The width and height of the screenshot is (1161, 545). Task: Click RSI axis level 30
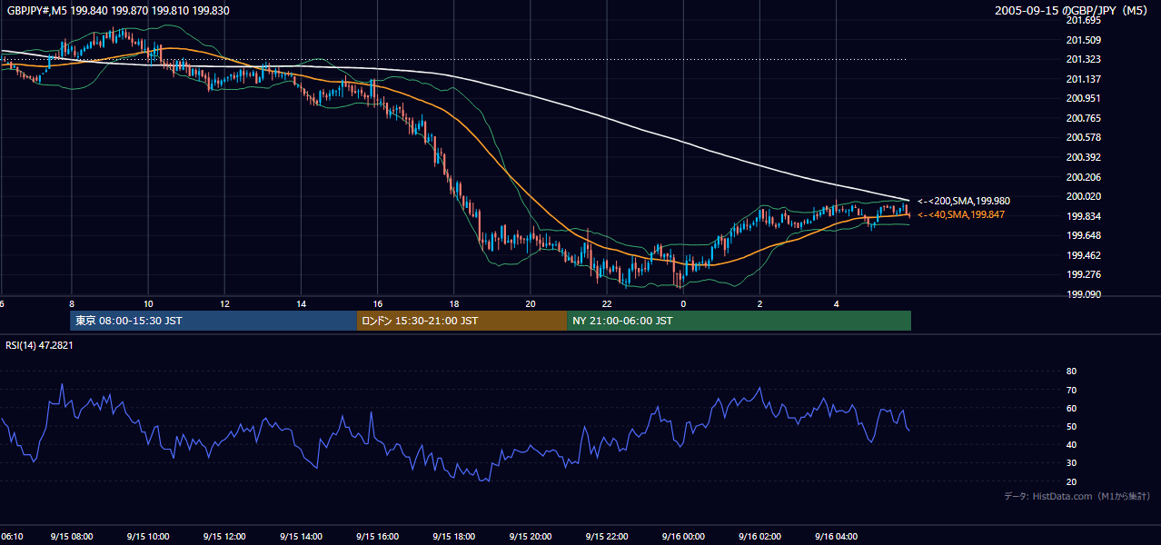point(1071,463)
